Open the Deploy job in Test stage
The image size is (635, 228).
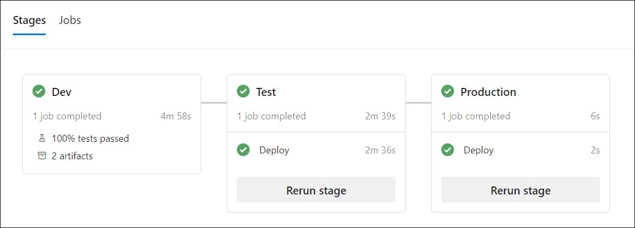coord(274,150)
